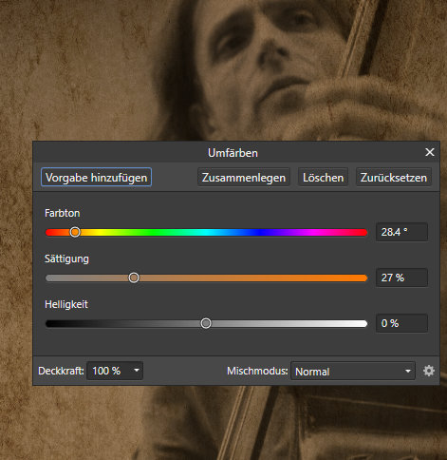Click the Farbton slider handle
Image resolution: width=447 pixels, height=460 pixels.
75,232
